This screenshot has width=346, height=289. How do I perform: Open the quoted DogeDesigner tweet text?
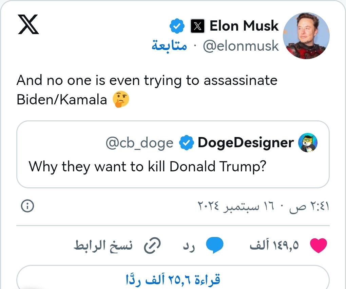pyautogui.click(x=147, y=167)
